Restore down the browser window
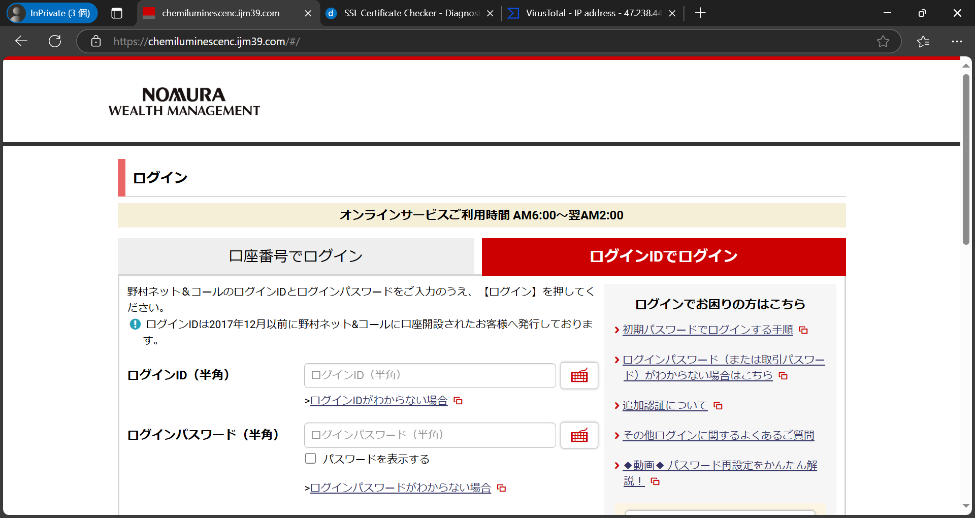The image size is (975, 518). pyautogui.click(x=922, y=13)
